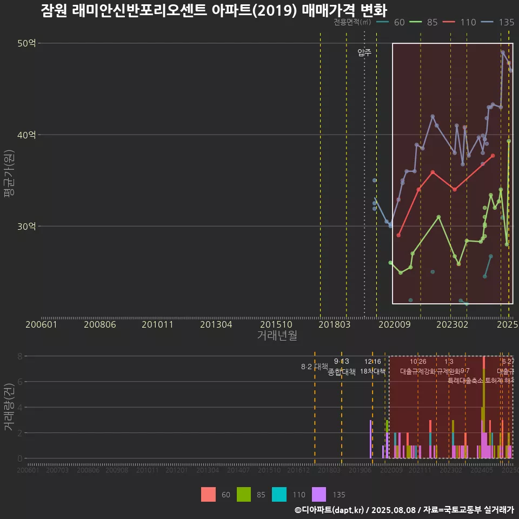Click the 201612 label on volume chart
519x519 pixels.
pyautogui.click(x=298, y=470)
